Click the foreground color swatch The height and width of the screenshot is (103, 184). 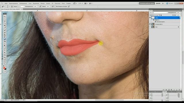pyautogui.click(x=4, y=68)
